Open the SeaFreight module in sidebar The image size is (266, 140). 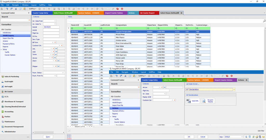coord(9,81)
